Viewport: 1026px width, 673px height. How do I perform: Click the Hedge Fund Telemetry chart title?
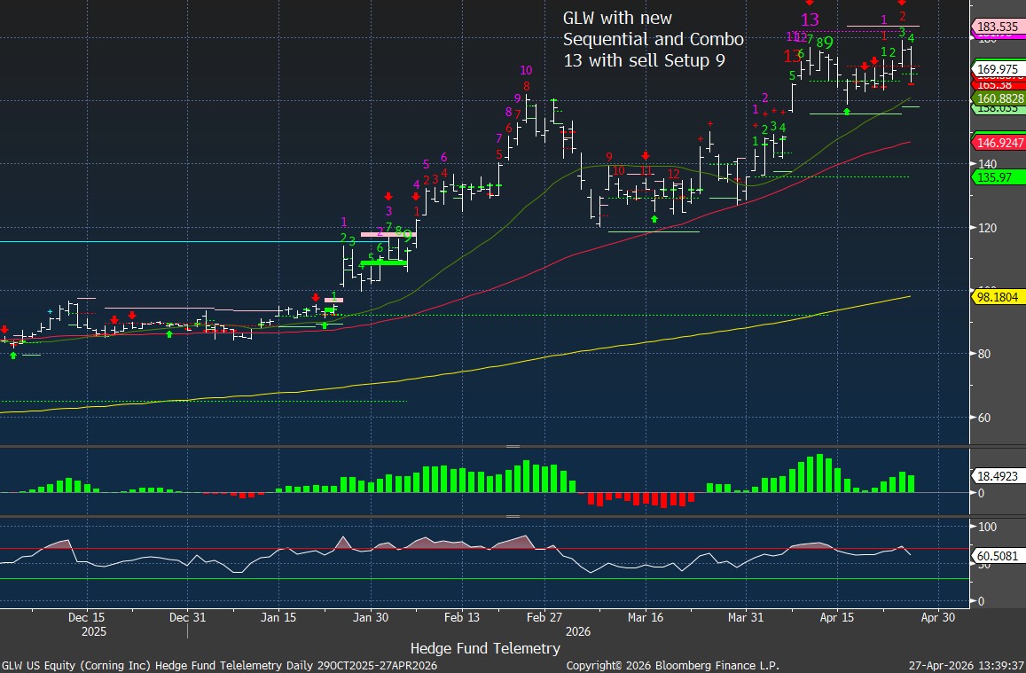pos(486,649)
